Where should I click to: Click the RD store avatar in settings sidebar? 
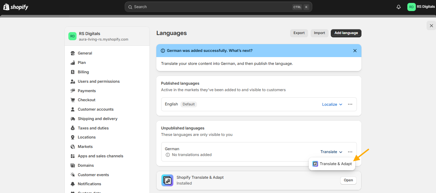72,36
